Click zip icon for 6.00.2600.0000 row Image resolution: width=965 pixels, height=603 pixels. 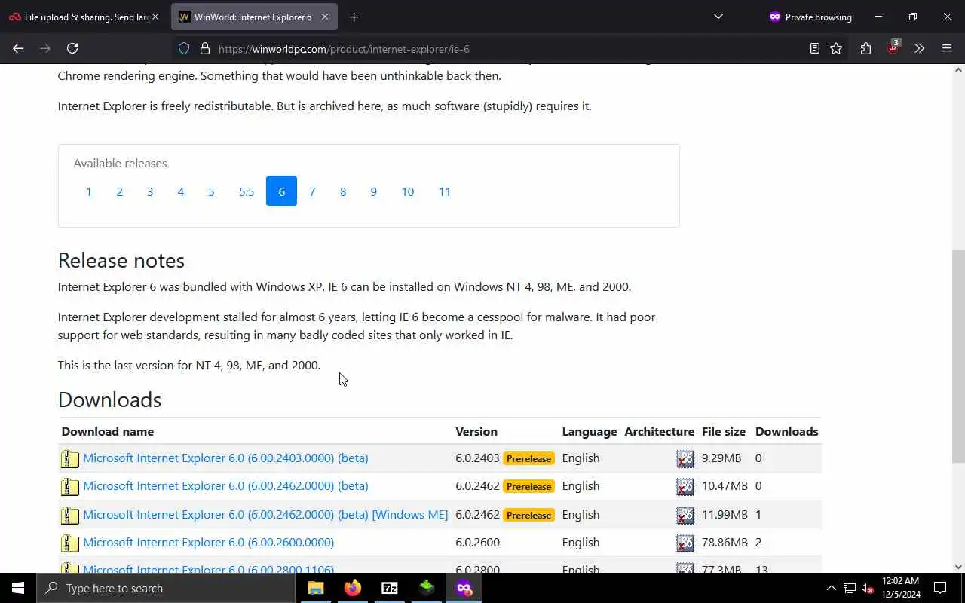[x=70, y=543]
